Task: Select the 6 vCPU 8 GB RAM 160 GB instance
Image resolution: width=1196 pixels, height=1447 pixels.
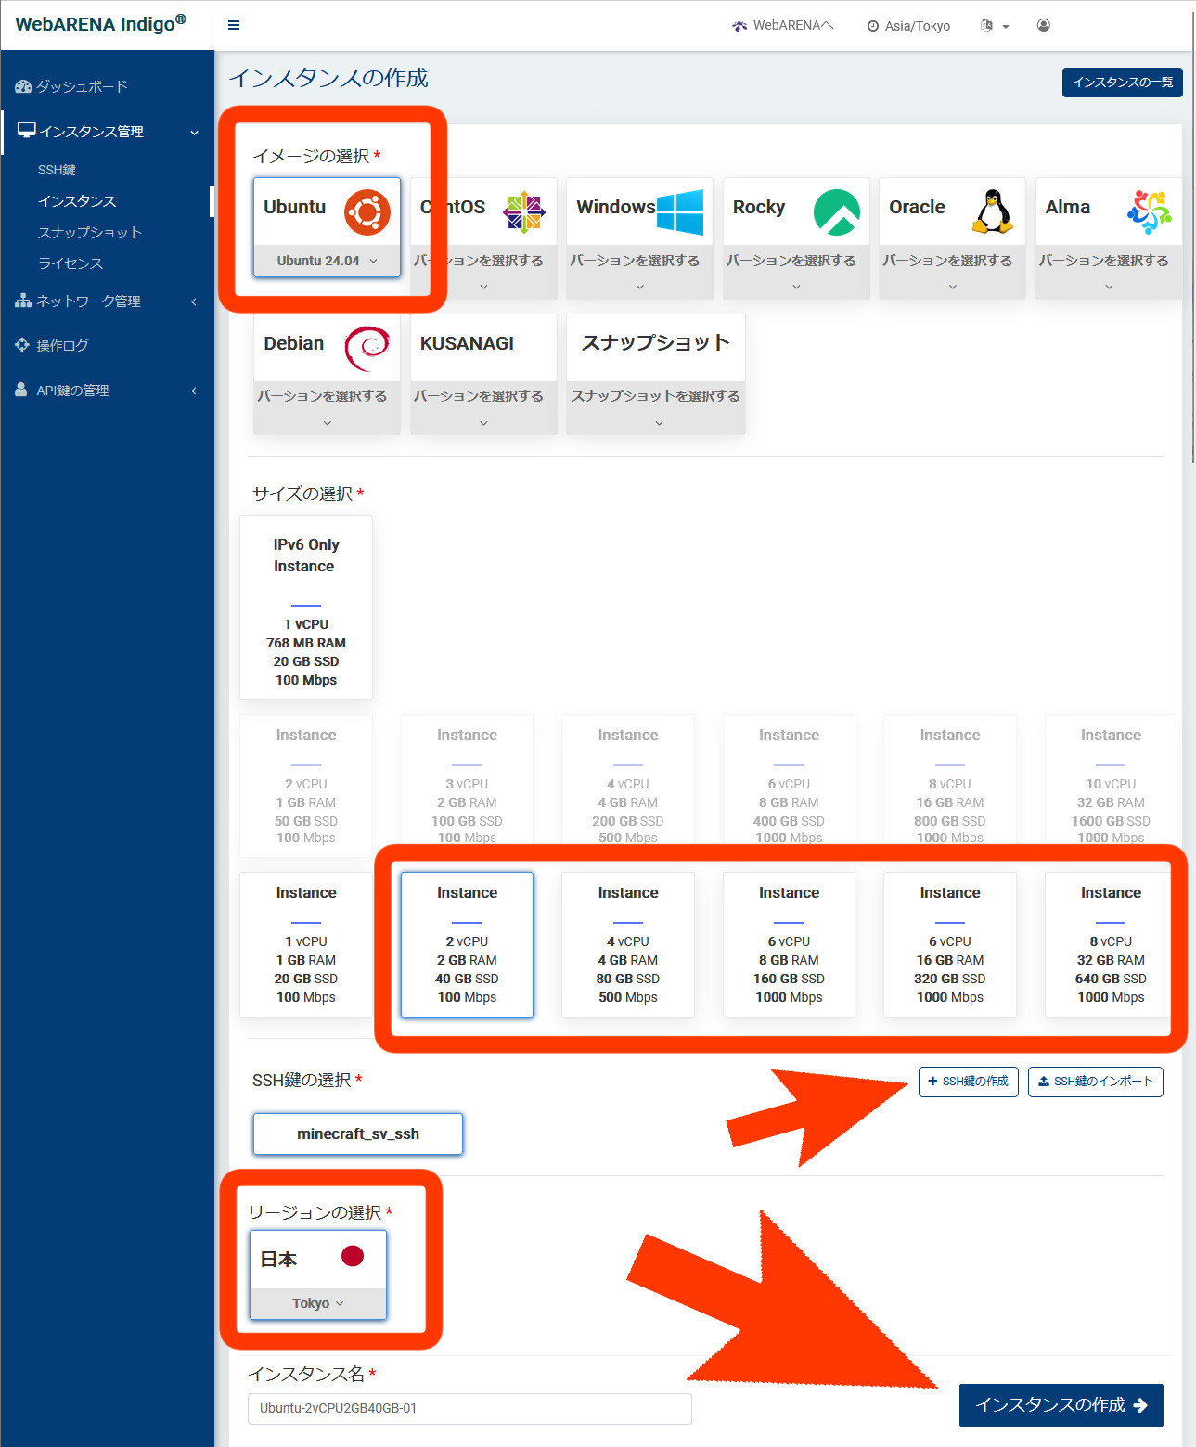Action: [789, 944]
